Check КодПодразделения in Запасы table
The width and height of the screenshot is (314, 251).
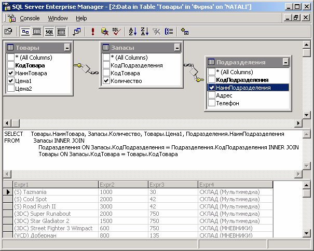coord(106,65)
